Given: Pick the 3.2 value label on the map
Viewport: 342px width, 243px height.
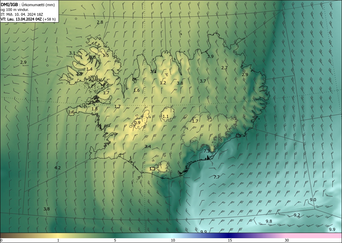Looking at the screenshot, I should [x=153, y=71].
